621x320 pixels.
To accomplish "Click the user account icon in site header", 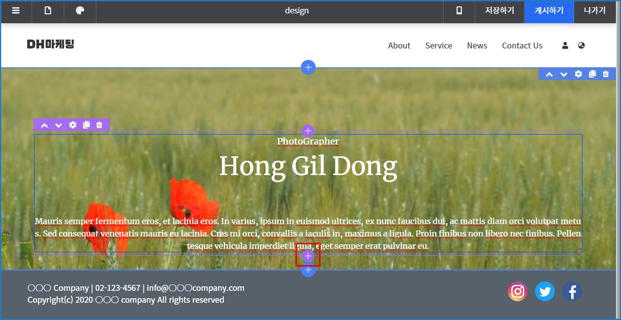I will tap(565, 46).
